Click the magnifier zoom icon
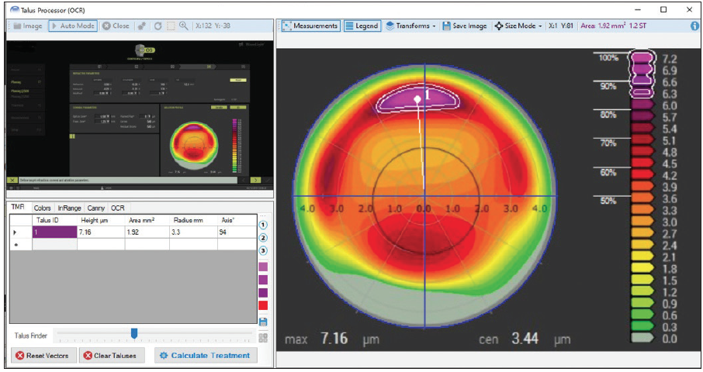703x372 pixels. coord(184,26)
